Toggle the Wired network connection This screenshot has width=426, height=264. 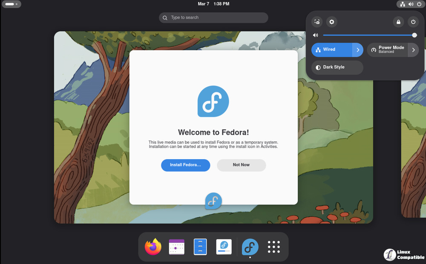click(332, 50)
